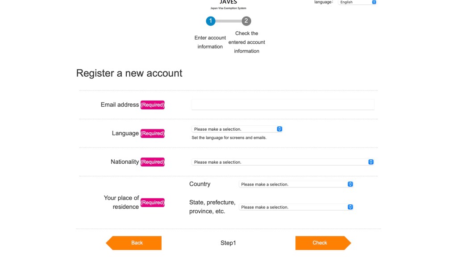Click the State dropdown arrow icon

350,207
